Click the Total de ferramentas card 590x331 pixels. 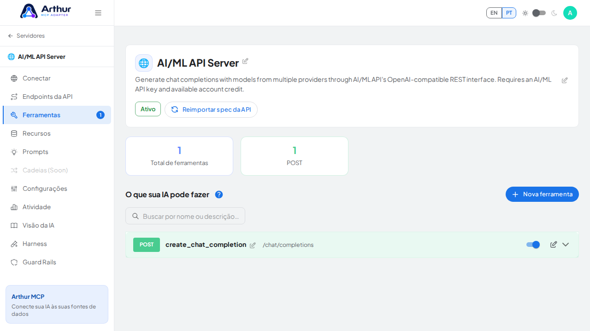click(x=179, y=156)
